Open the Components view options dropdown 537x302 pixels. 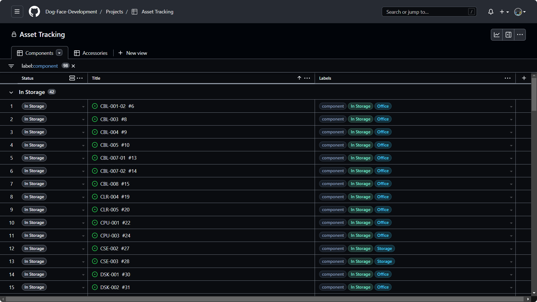(59, 53)
